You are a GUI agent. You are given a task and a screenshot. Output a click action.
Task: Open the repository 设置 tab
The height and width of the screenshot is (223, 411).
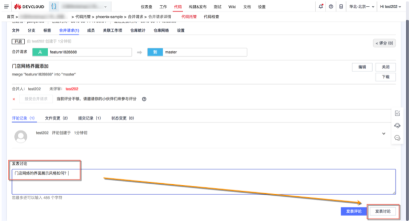pos(181,30)
